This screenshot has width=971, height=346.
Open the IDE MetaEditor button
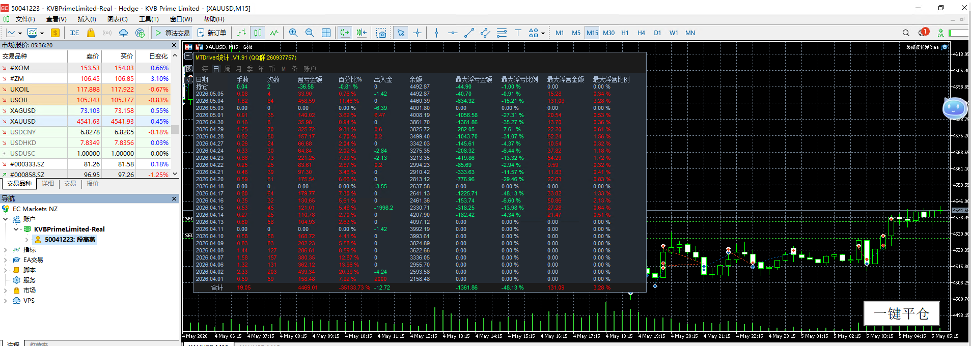point(74,33)
